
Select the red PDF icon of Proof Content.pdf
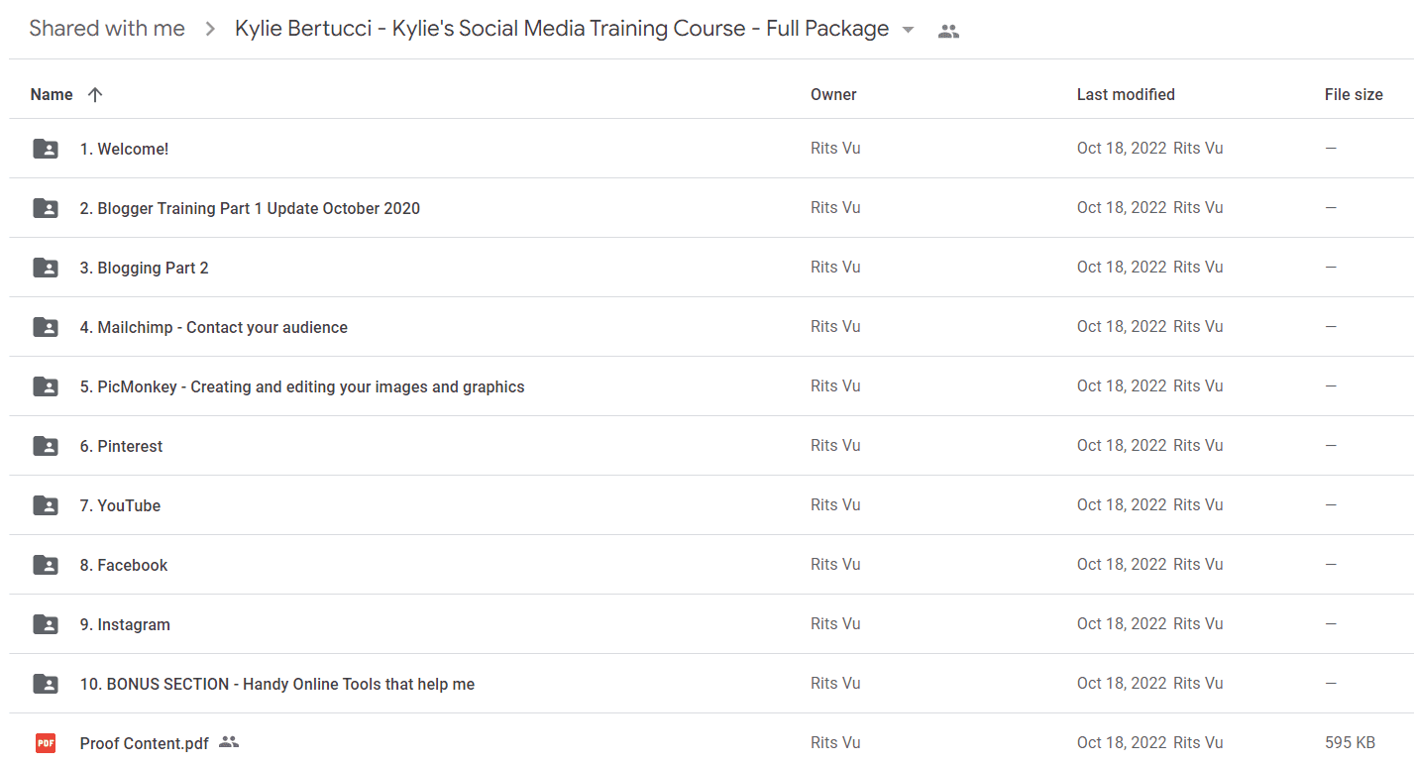46,743
